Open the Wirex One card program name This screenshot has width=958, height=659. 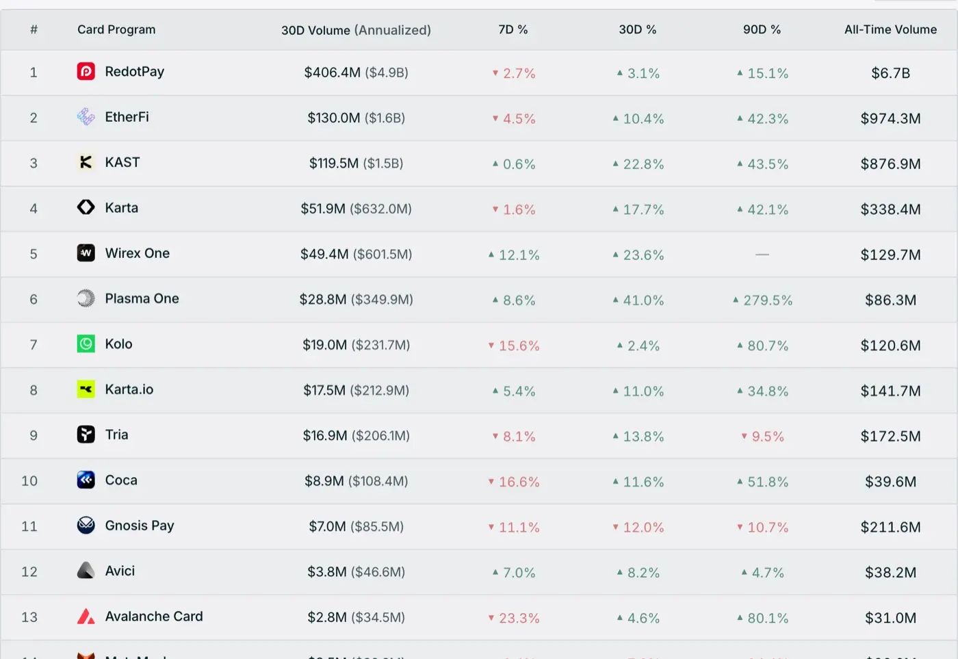138,253
